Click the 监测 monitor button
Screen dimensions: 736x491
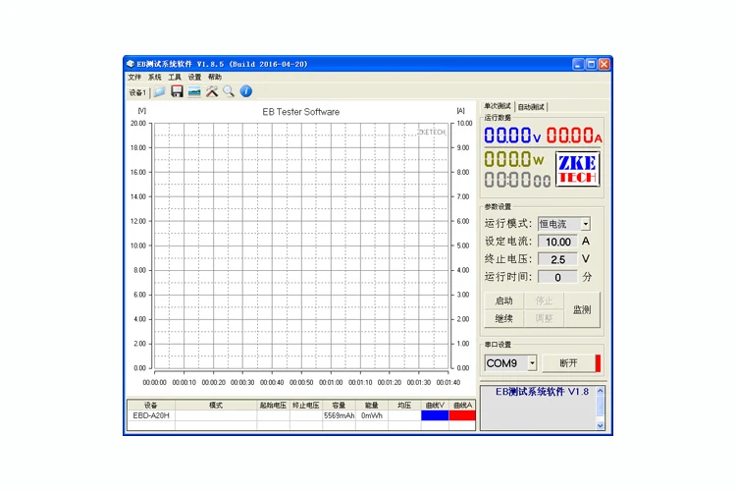(x=582, y=309)
